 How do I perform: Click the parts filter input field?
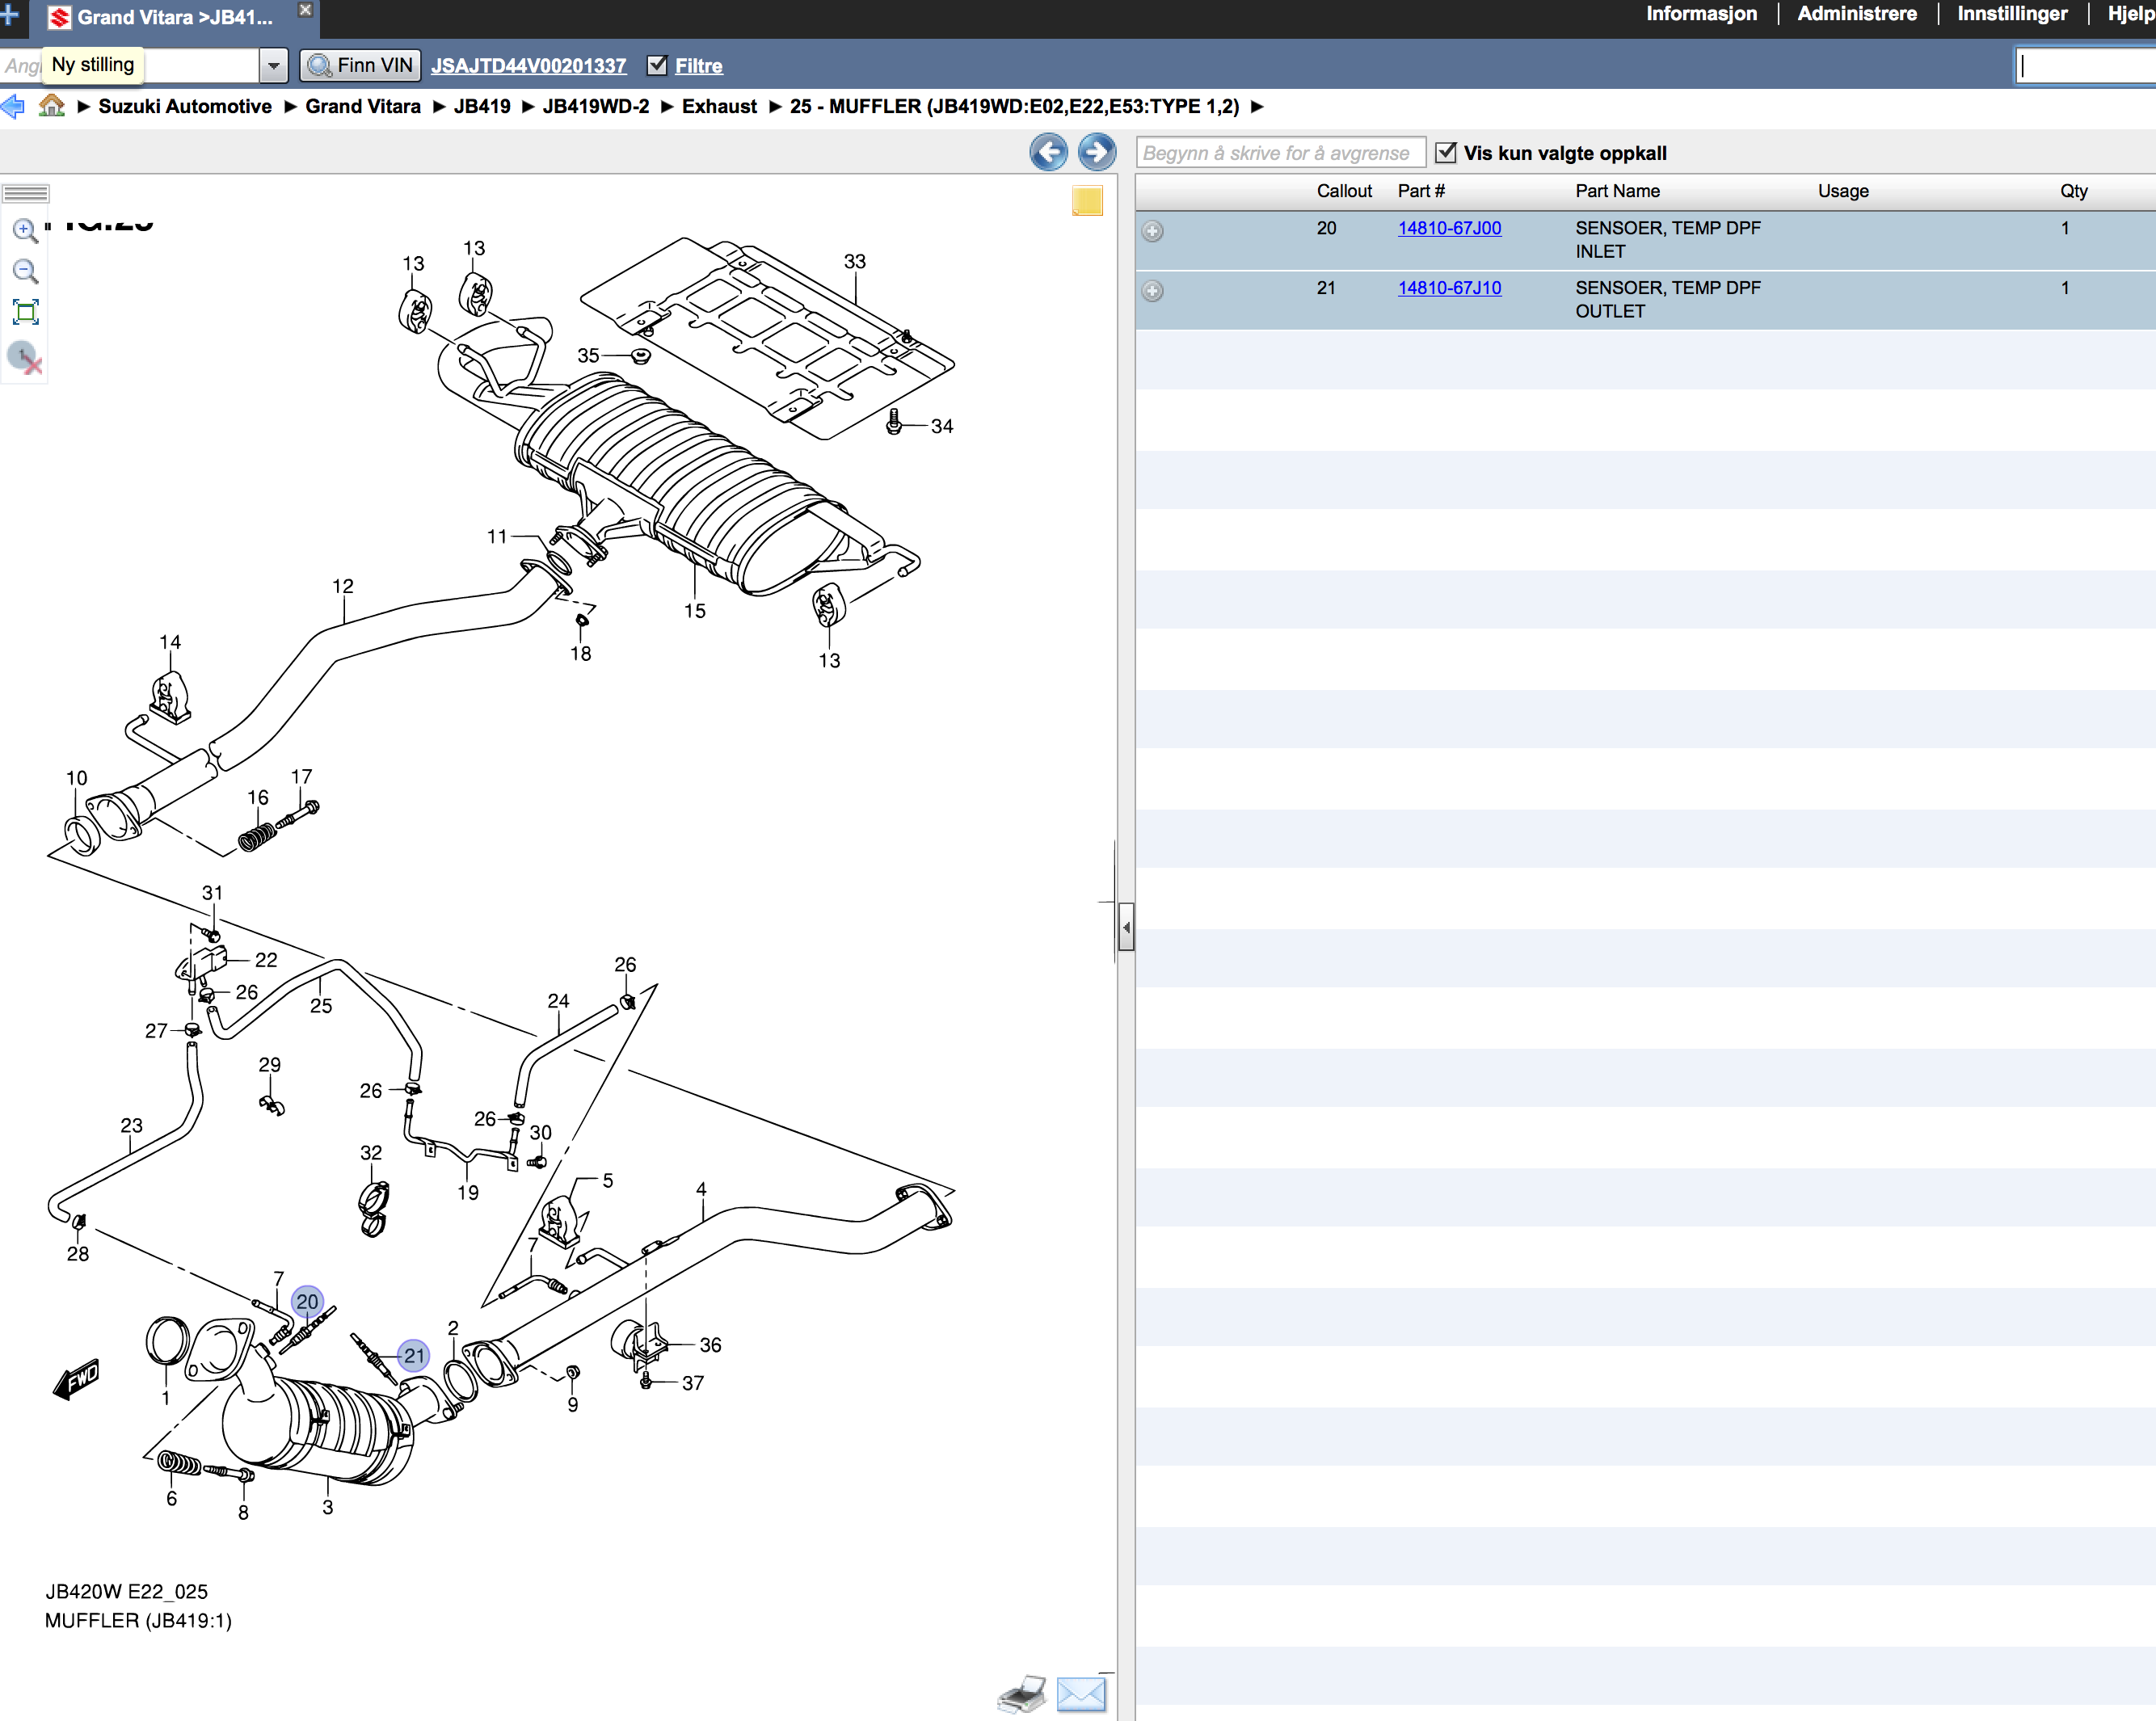(1281, 153)
